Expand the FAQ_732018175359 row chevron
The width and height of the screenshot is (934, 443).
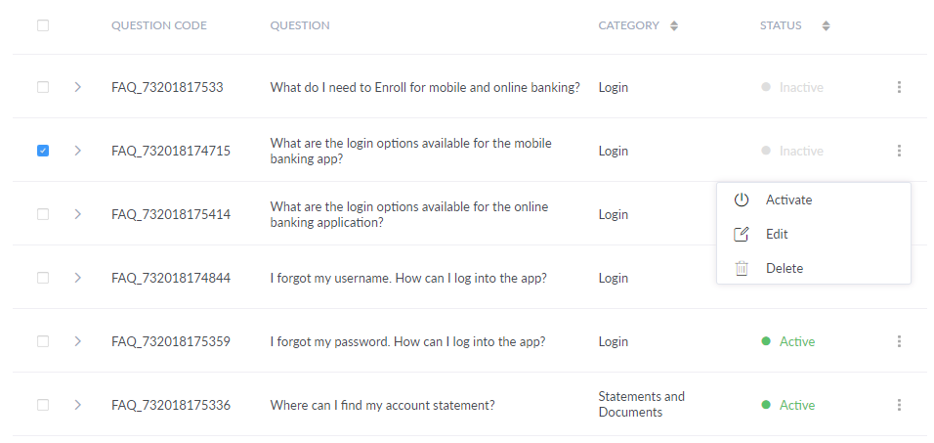point(77,341)
